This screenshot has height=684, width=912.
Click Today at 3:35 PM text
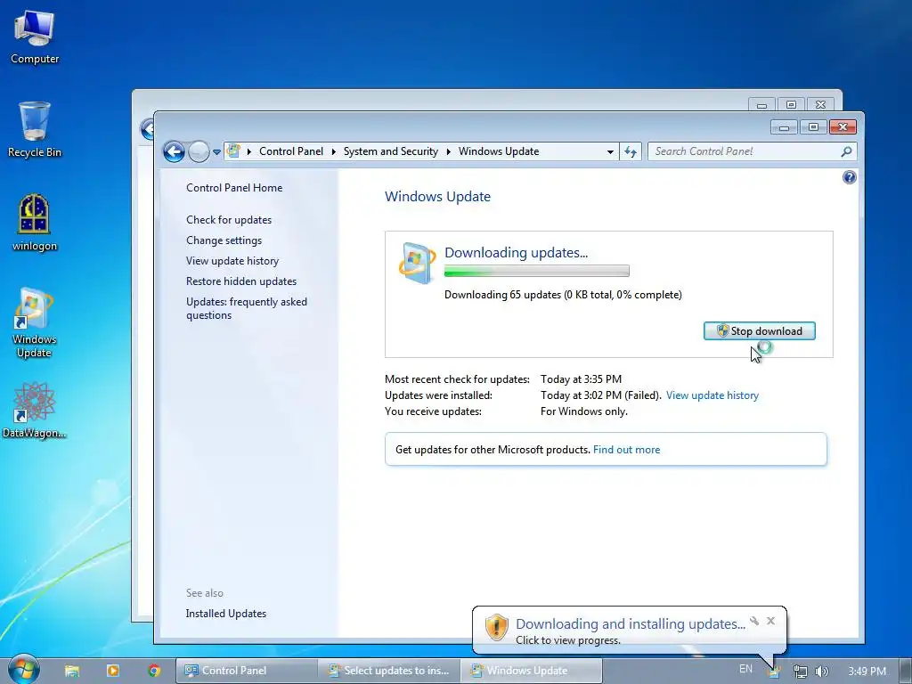coord(581,379)
